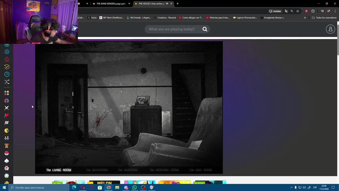The image size is (339, 191).
Task: Open the Arreglando Alertas bookmark
Action: pos(273,18)
